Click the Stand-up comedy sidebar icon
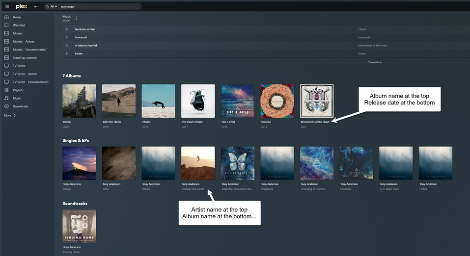The image size is (470, 256). tap(6, 57)
